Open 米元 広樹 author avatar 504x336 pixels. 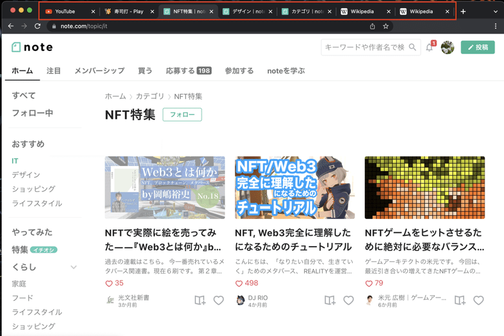click(370, 300)
